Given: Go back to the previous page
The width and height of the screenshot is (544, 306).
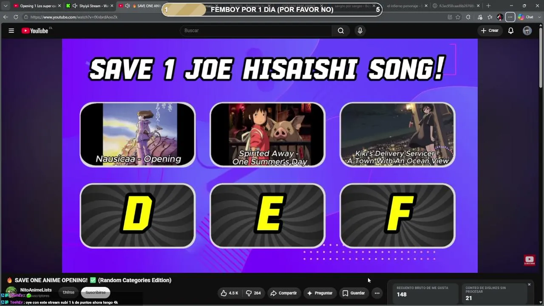Looking at the screenshot, I should pos(6,17).
